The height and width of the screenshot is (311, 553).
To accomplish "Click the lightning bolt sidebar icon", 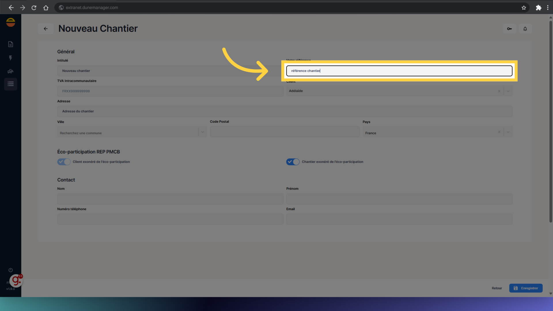I will click(x=11, y=58).
